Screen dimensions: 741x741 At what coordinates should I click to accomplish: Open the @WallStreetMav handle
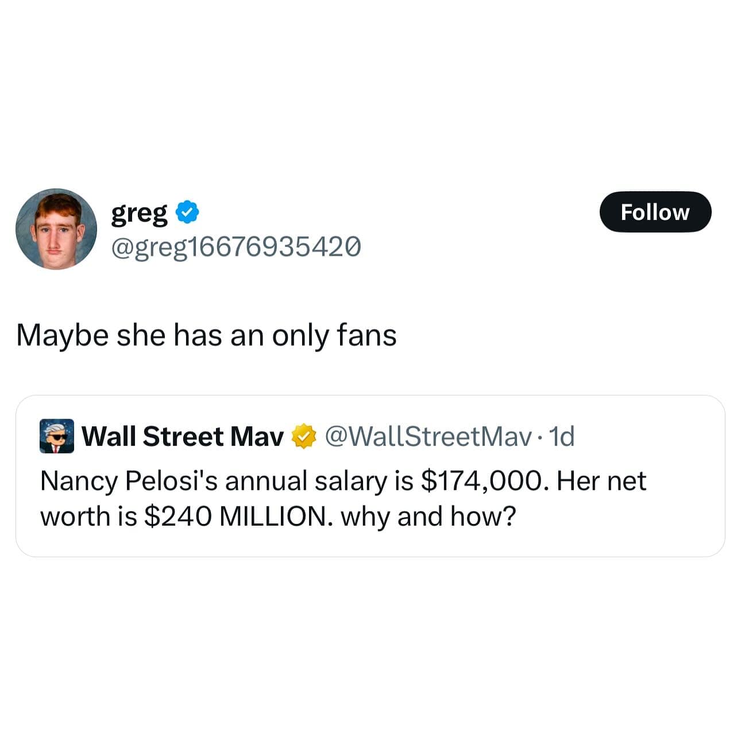click(429, 437)
